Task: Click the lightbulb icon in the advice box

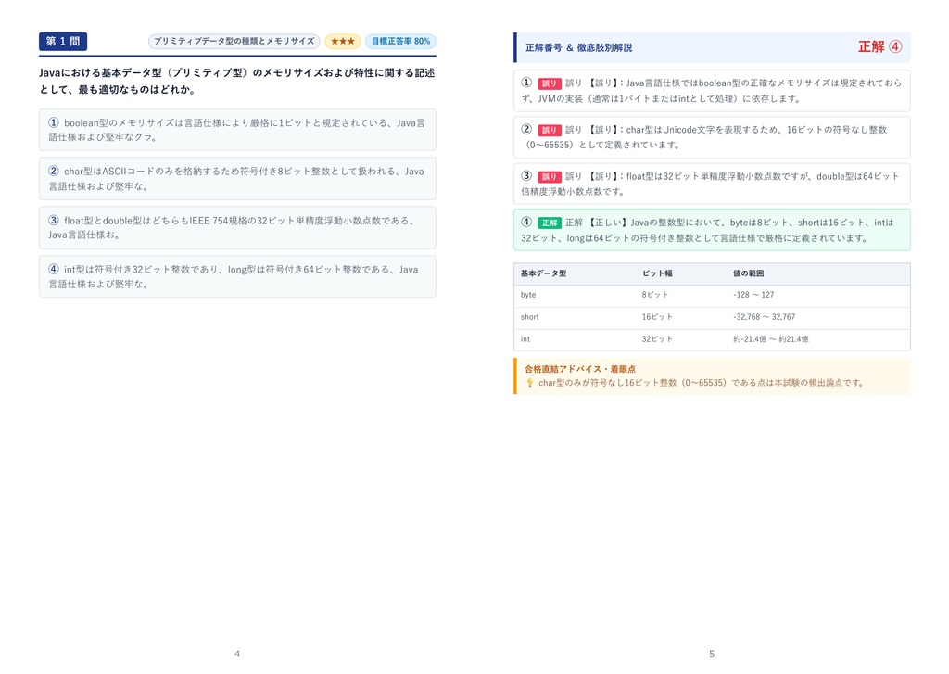Action: point(529,383)
